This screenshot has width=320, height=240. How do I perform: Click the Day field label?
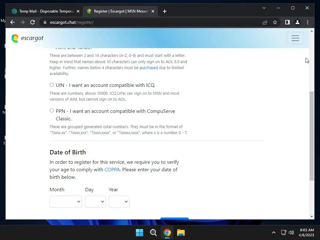tap(89, 190)
